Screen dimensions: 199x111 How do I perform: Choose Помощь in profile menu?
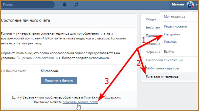(170, 42)
